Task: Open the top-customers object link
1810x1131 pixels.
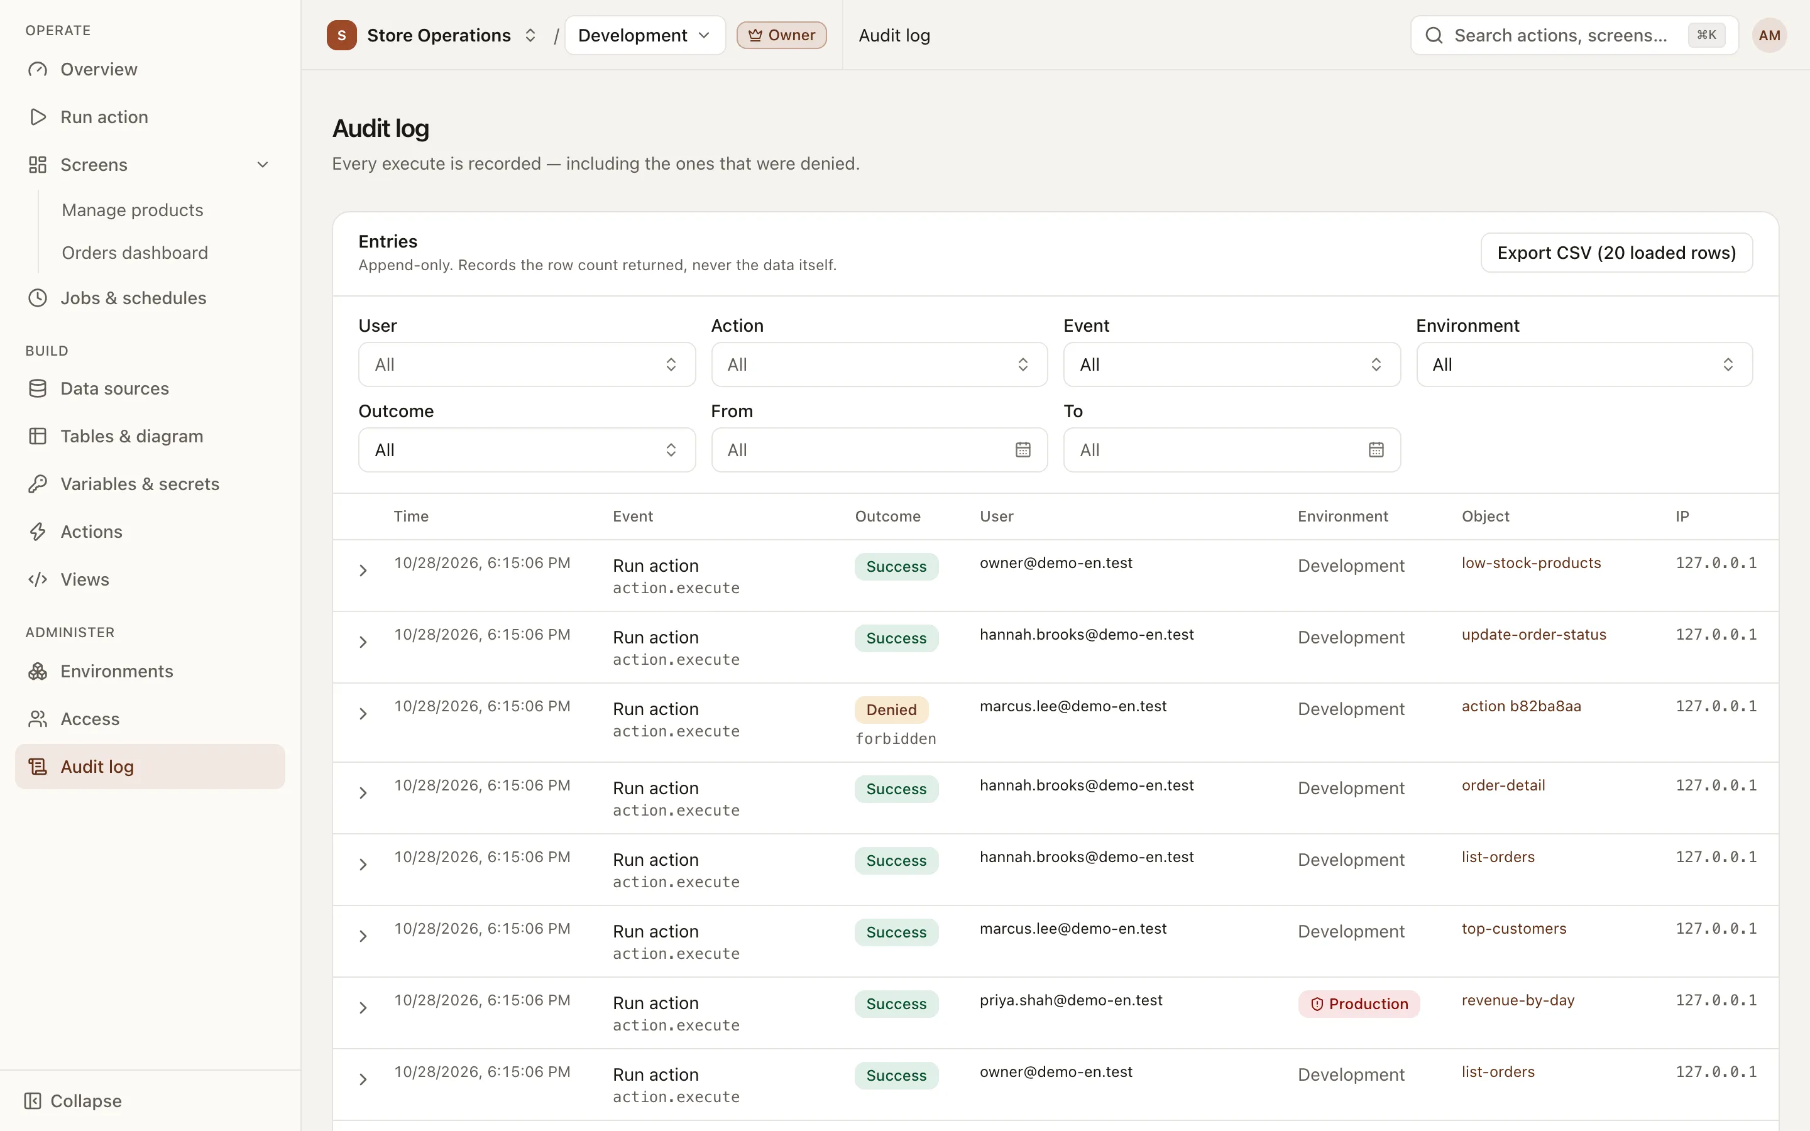Action: (x=1514, y=928)
